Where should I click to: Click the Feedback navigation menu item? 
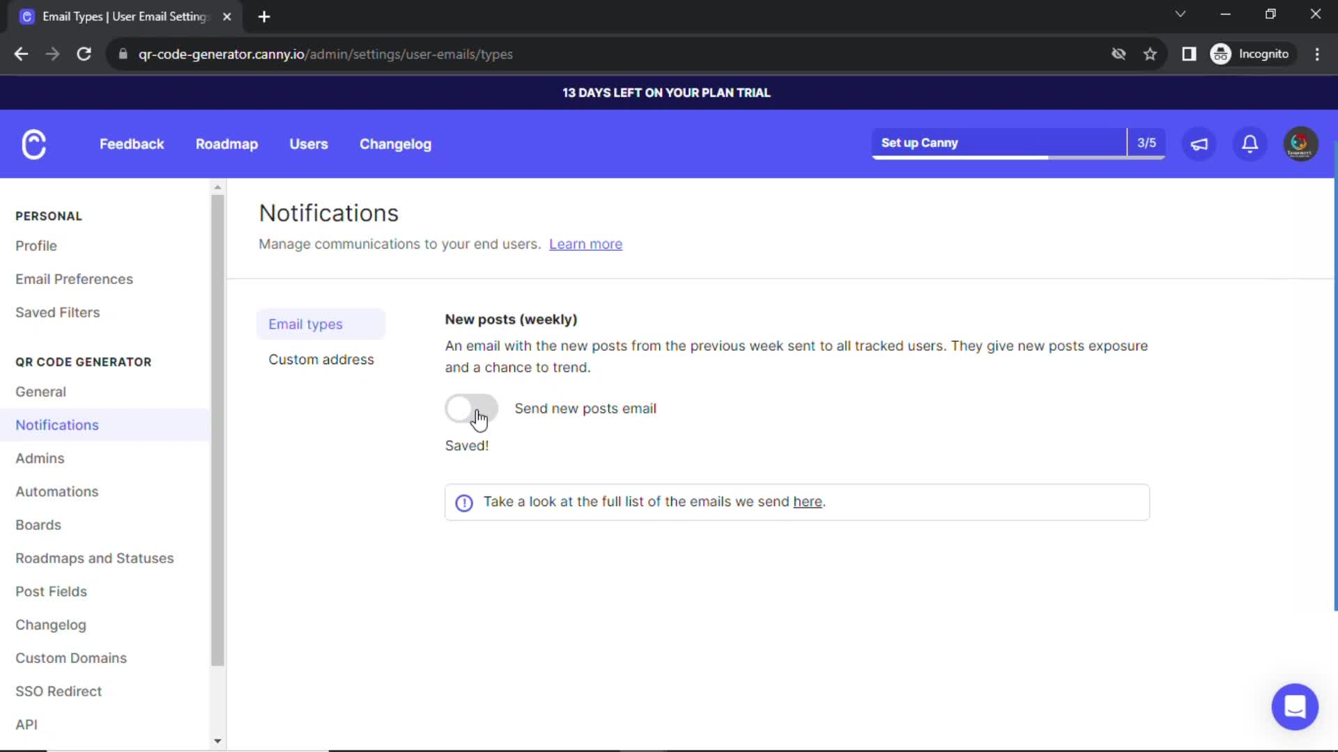[x=132, y=144]
